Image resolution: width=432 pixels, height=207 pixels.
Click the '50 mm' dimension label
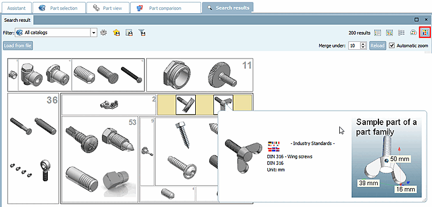click(400, 159)
